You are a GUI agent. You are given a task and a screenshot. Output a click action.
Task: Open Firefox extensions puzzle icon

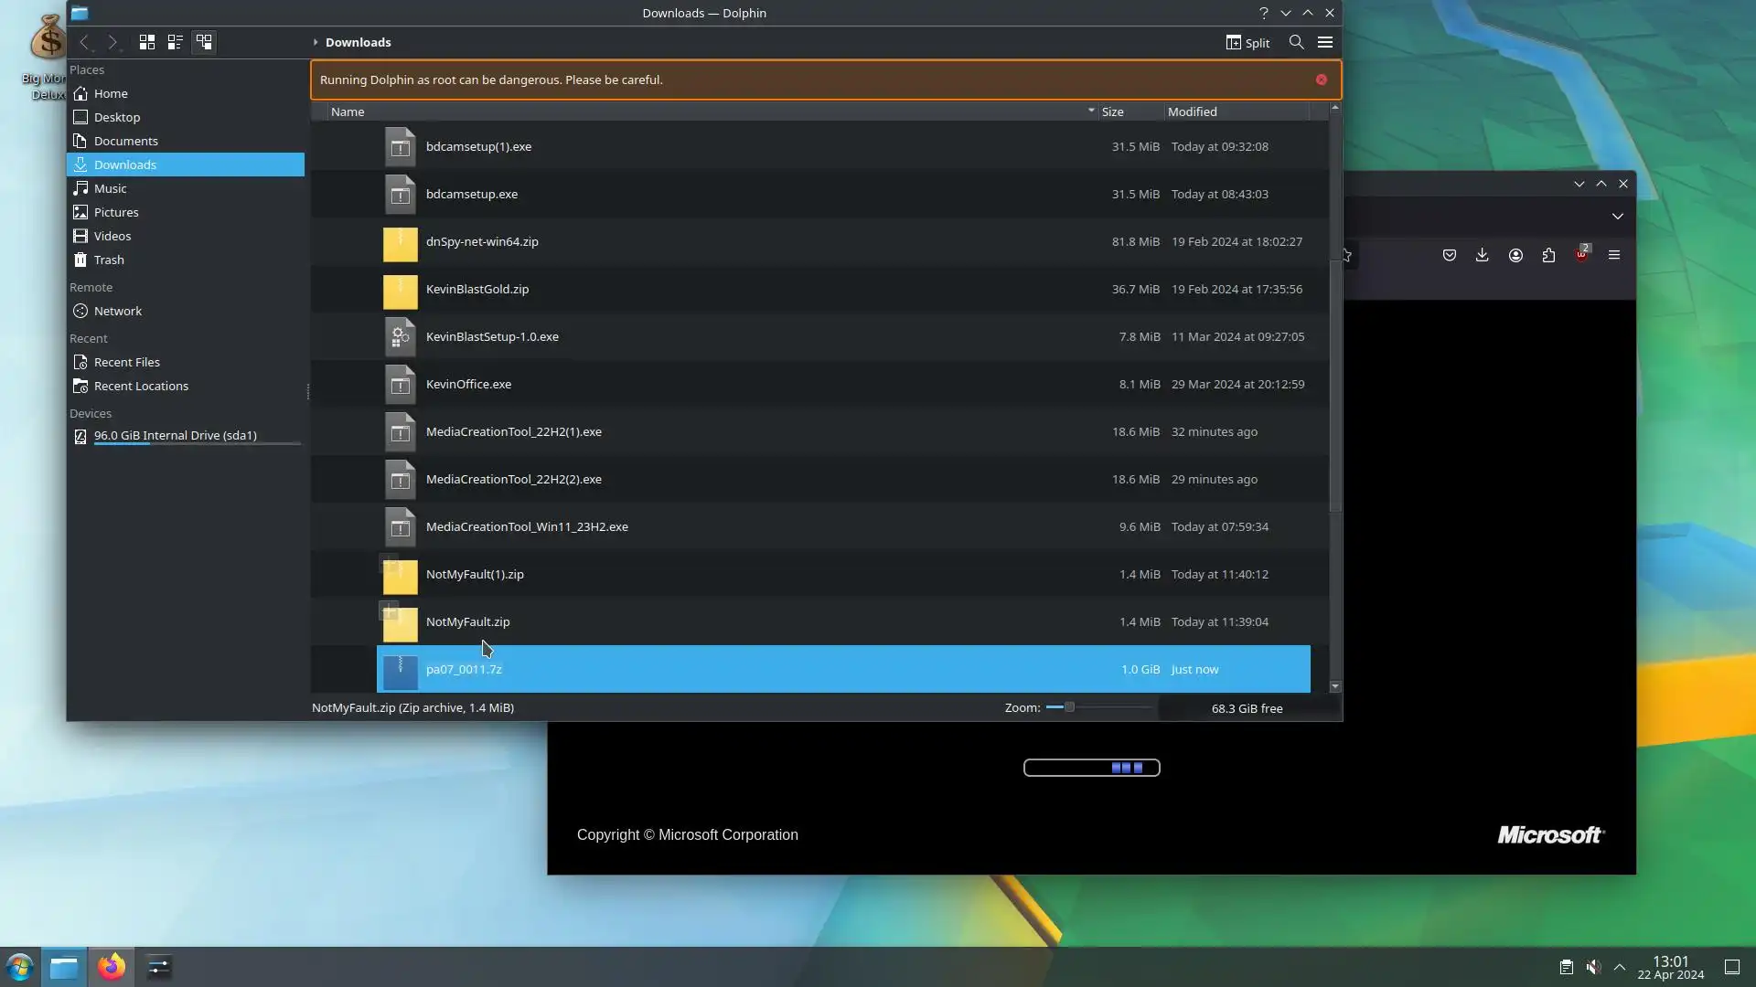click(x=1548, y=255)
